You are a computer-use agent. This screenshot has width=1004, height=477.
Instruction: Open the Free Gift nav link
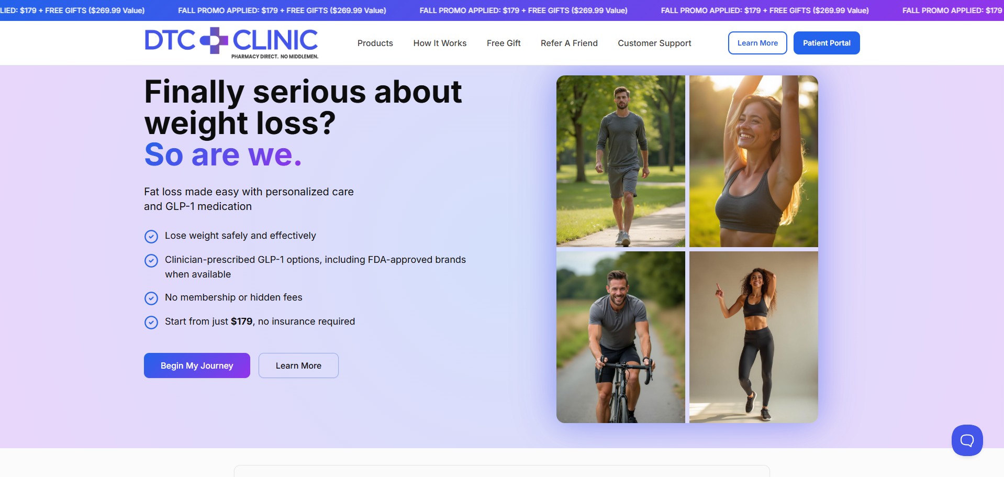[x=503, y=43]
